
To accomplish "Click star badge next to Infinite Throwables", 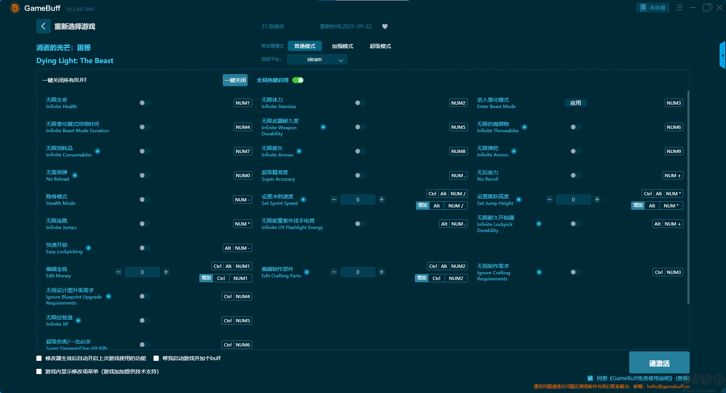I will coord(524,127).
